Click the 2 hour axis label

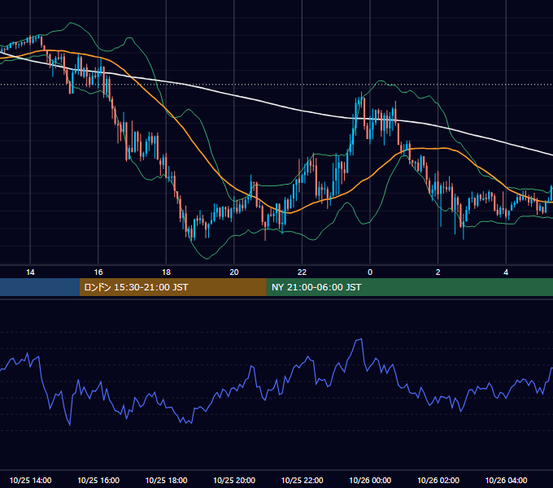tap(438, 272)
